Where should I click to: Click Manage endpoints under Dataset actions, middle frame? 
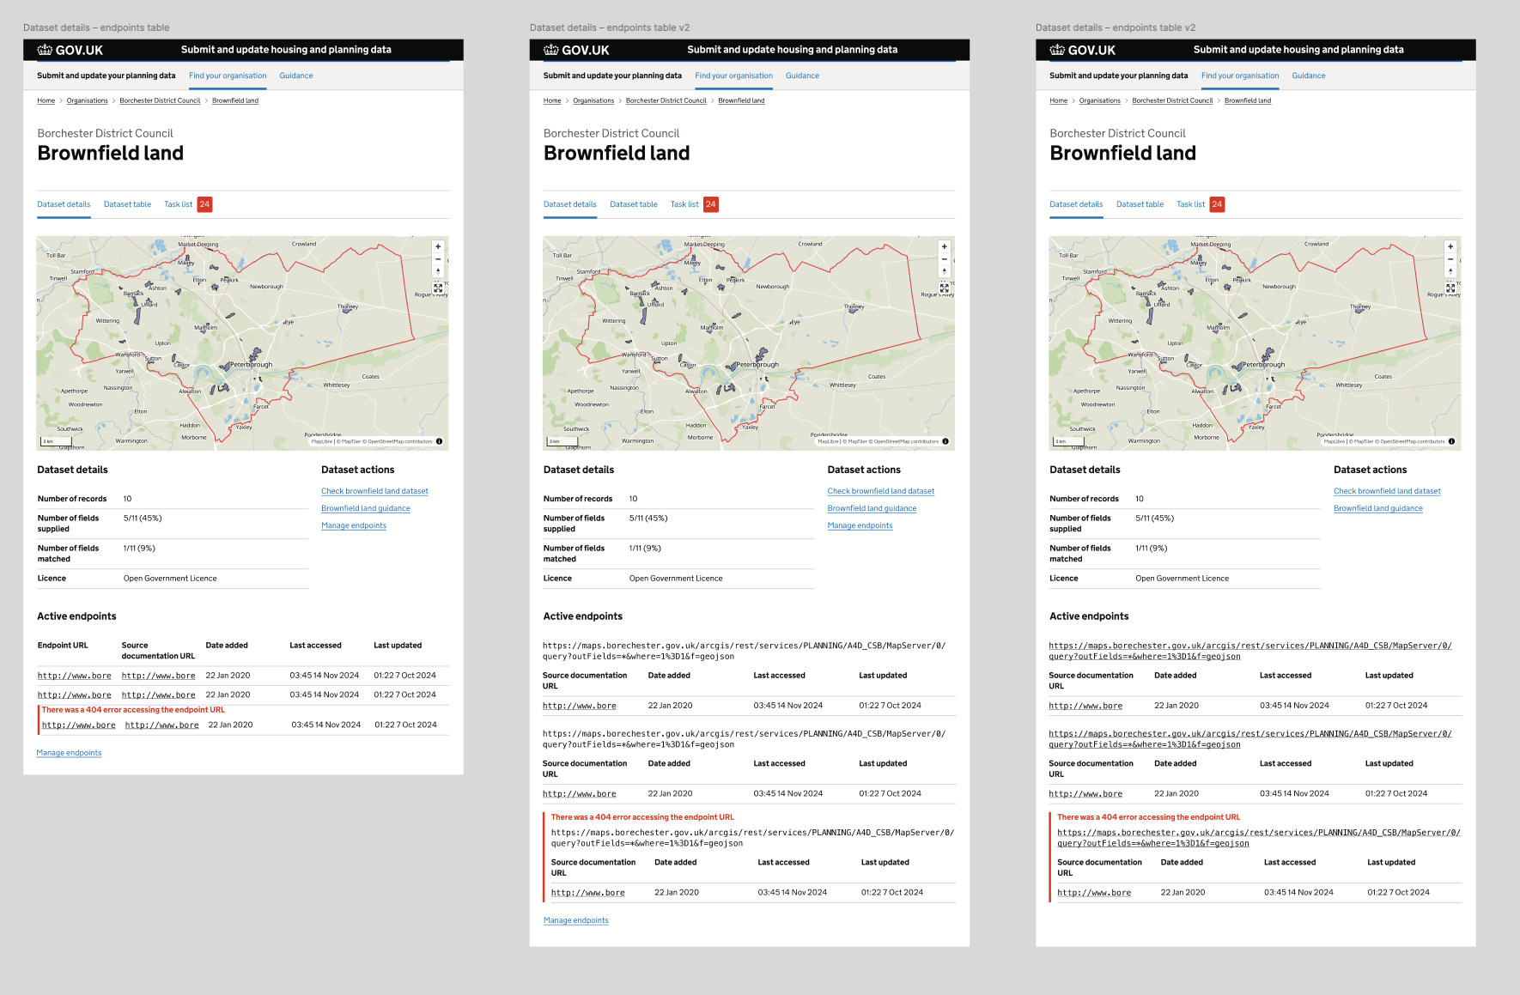(x=860, y=525)
